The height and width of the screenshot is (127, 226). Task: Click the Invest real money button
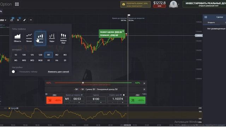coord(204,4)
